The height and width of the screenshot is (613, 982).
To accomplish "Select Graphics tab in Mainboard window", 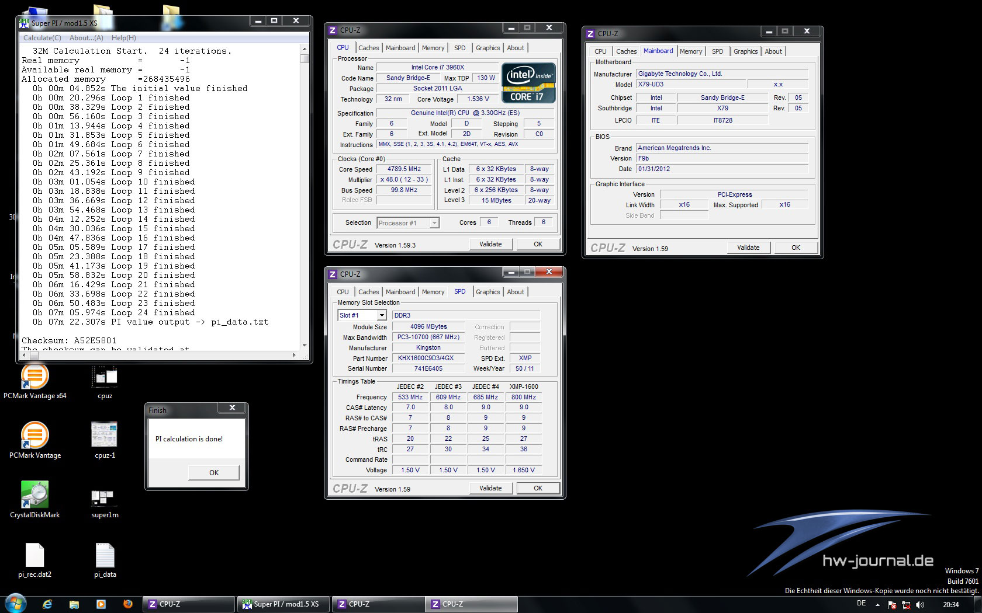I will [x=745, y=51].
